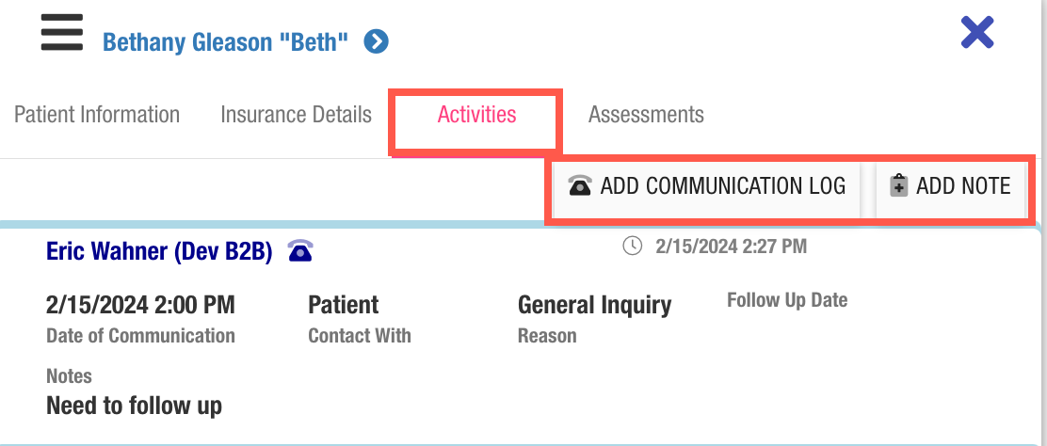Click the "Need to follow up" note text
This screenshot has height=446, width=1047.
pos(134,406)
